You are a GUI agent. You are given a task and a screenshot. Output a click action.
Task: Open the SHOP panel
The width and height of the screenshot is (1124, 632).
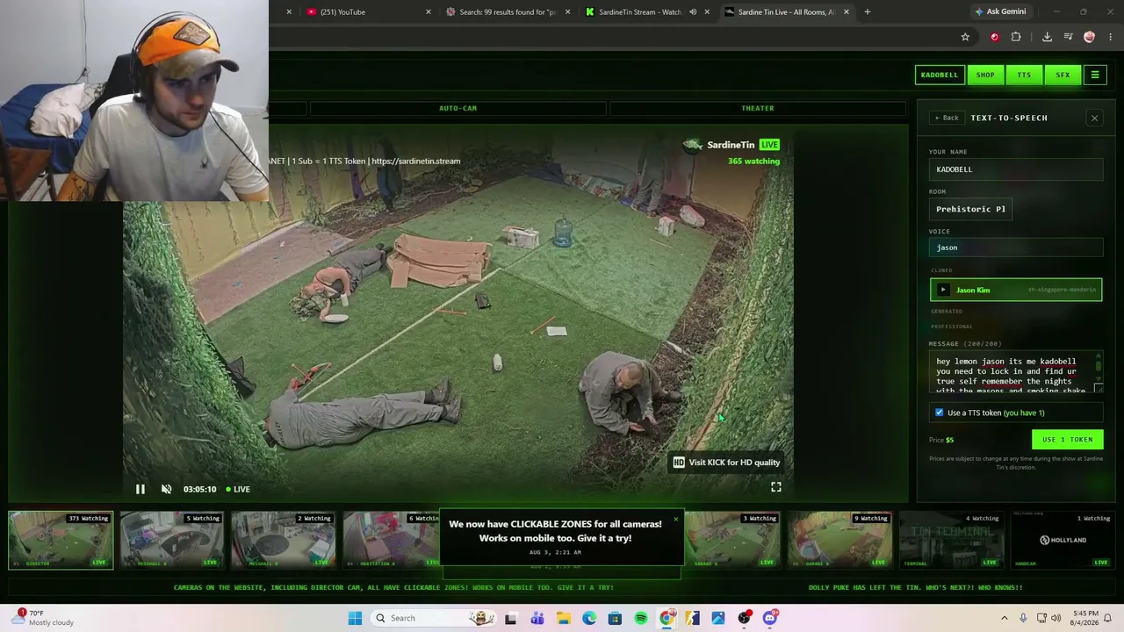[985, 75]
